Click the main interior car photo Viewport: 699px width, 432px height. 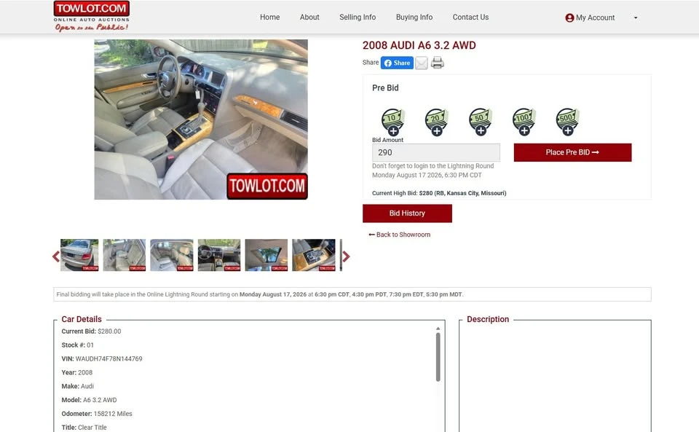tap(201, 119)
